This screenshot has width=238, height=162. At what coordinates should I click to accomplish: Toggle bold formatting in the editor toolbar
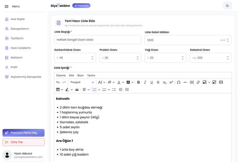[x=138, y=82]
